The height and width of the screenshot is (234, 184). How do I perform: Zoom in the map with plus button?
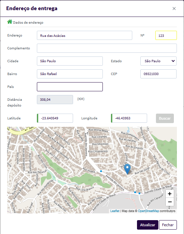[x=170, y=194]
